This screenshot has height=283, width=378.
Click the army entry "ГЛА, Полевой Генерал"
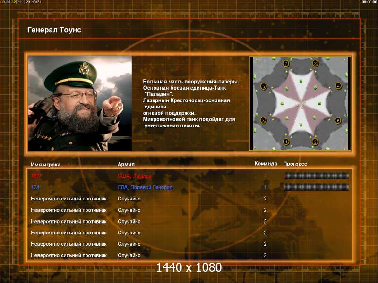coord(145,187)
